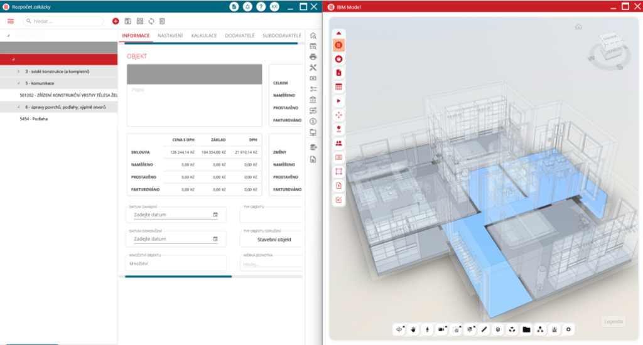Click the trash delete icon
The width and height of the screenshot is (643, 345).
(162, 21)
